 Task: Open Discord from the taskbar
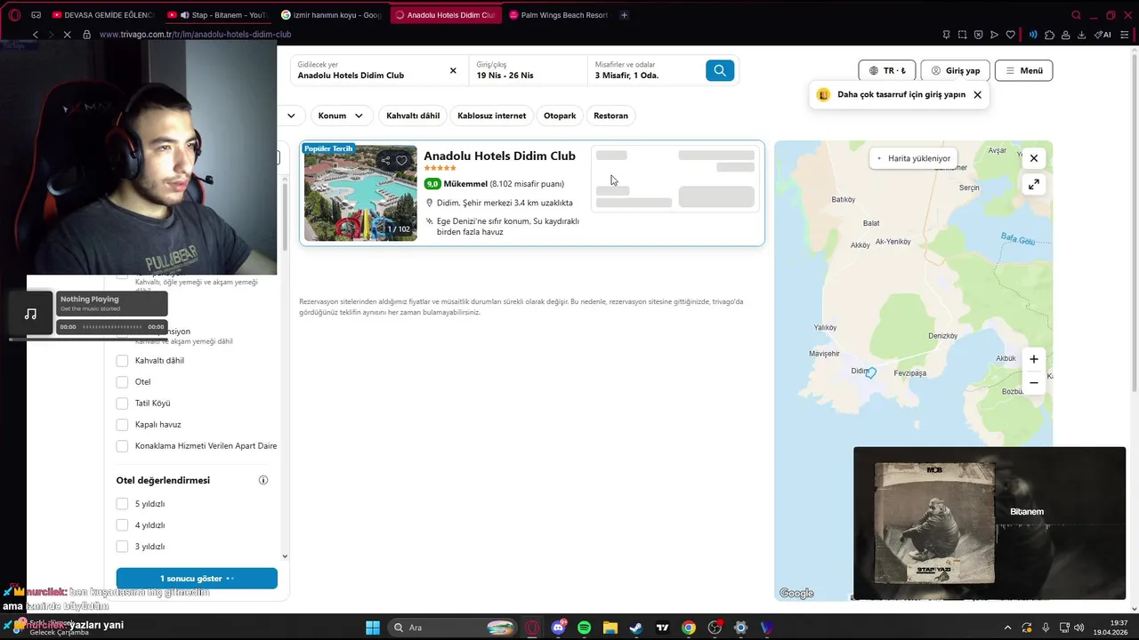pos(558,628)
